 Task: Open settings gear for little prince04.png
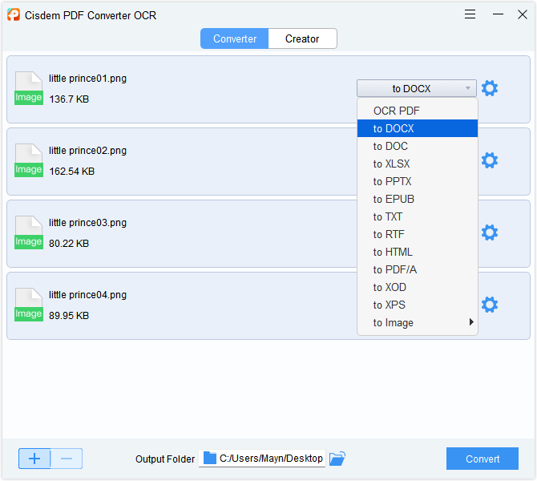(490, 305)
